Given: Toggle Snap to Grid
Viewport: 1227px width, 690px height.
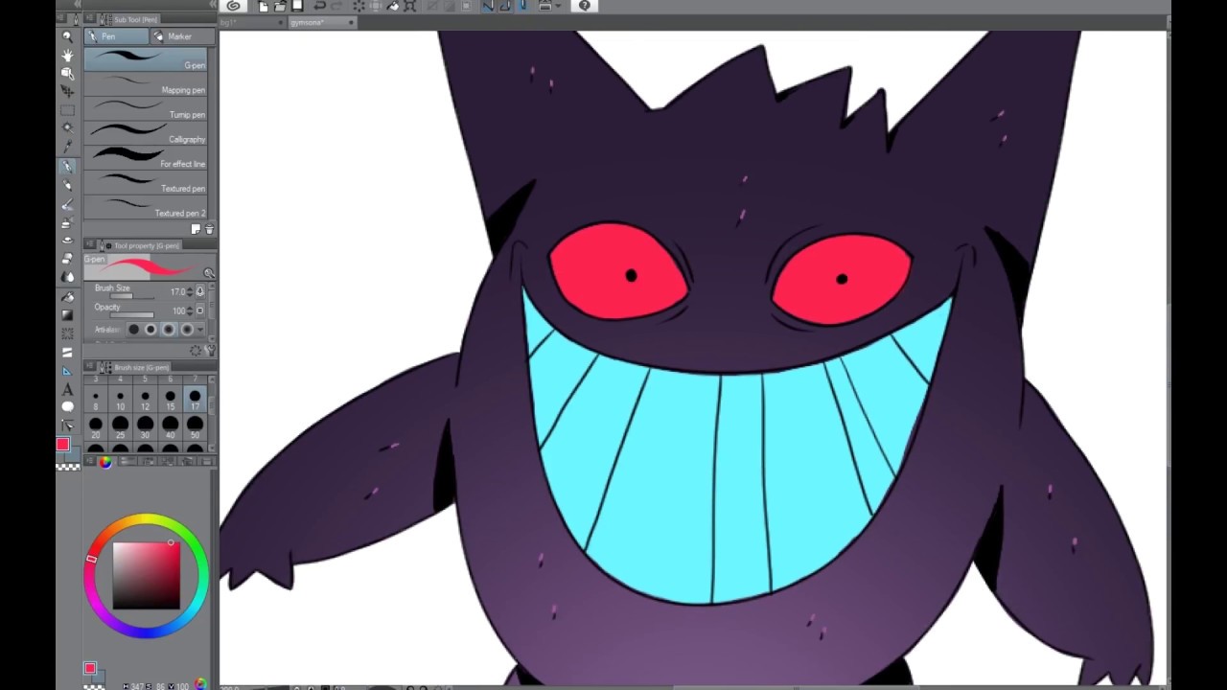Looking at the screenshot, I should (523, 6).
